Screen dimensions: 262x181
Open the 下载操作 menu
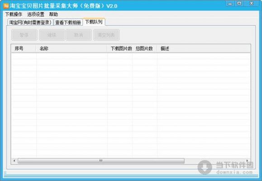14,14
